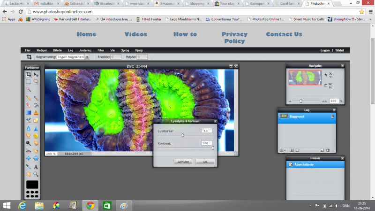The height and width of the screenshot is (211, 375).
Task: Click the delete layer trash icon
Action: (328, 150)
